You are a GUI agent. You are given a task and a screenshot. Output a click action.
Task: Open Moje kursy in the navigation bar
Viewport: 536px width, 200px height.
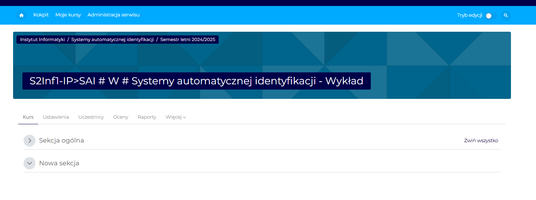pyautogui.click(x=68, y=15)
